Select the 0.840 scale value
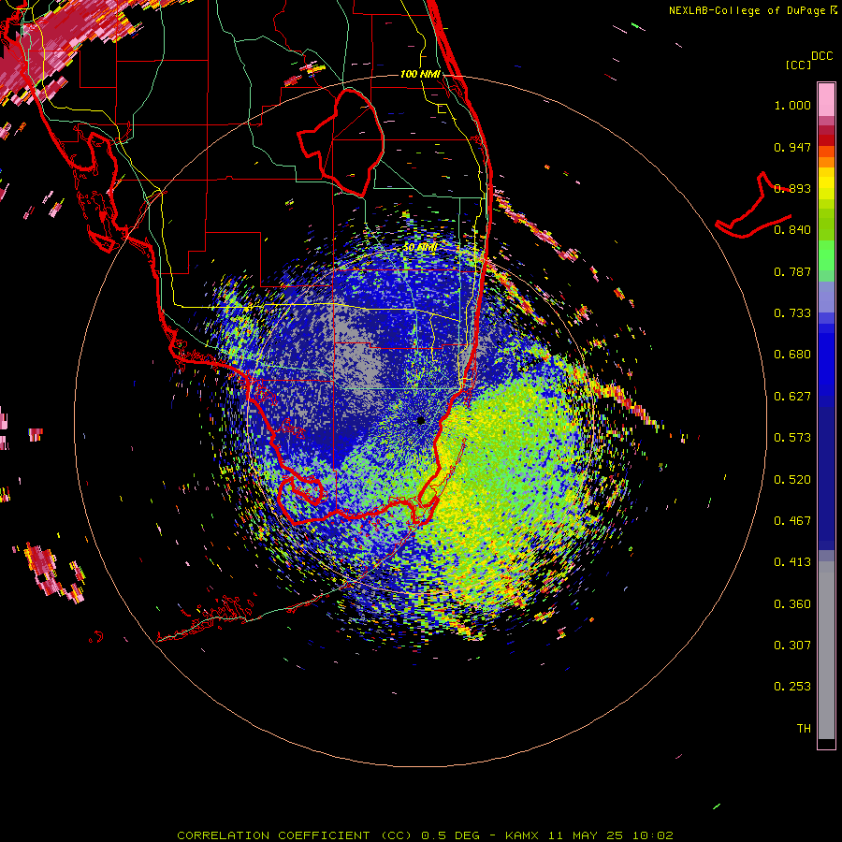 pos(792,230)
